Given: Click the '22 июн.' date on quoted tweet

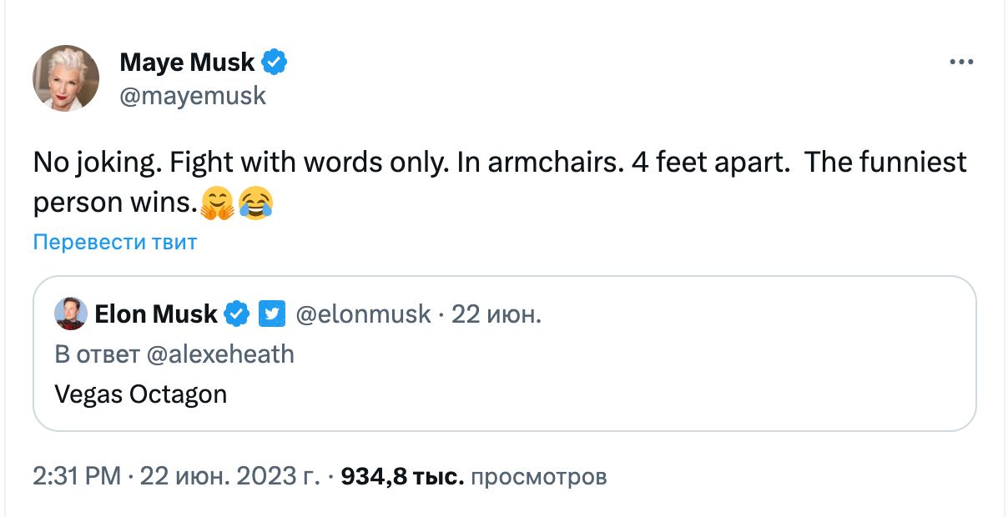Looking at the screenshot, I should tap(493, 314).
